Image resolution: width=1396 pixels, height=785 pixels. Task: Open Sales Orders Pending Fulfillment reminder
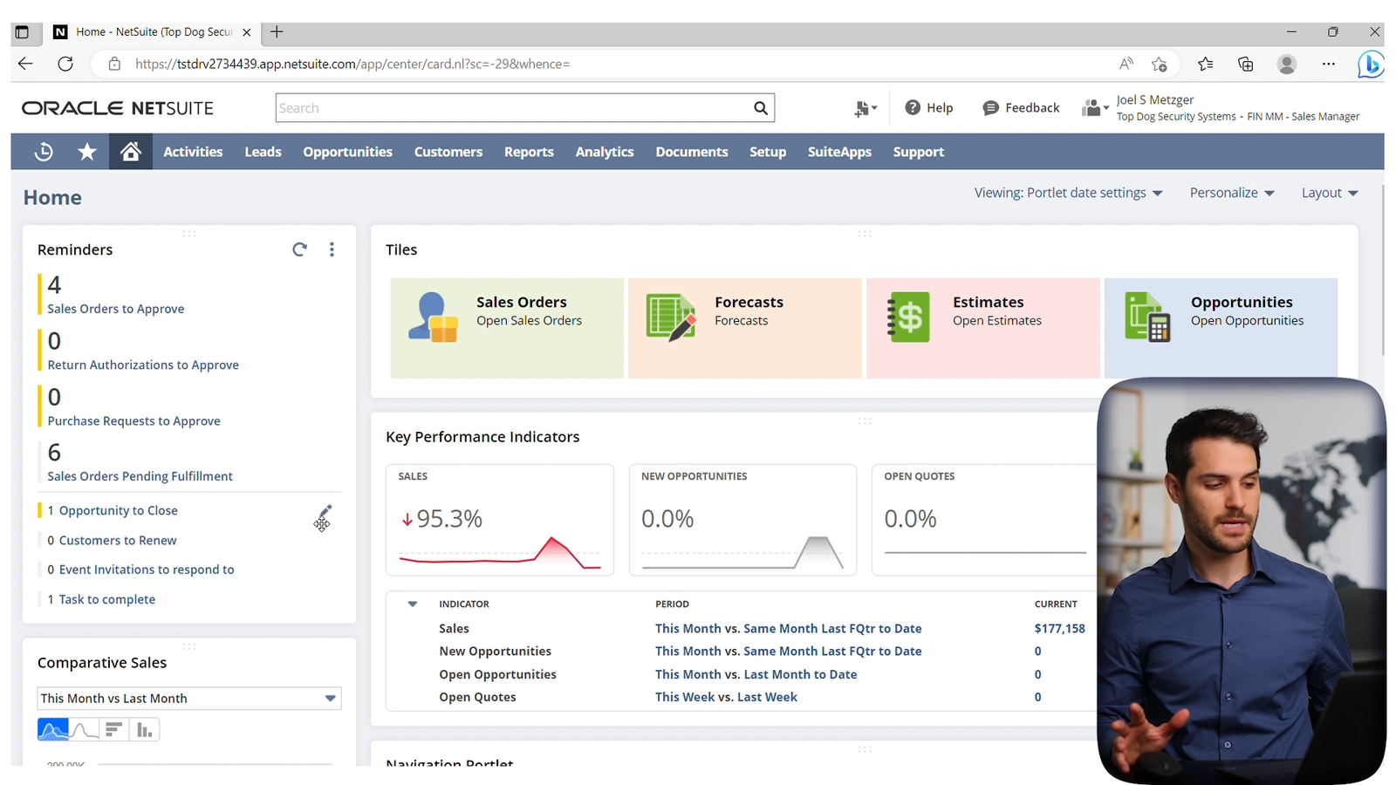tap(140, 476)
